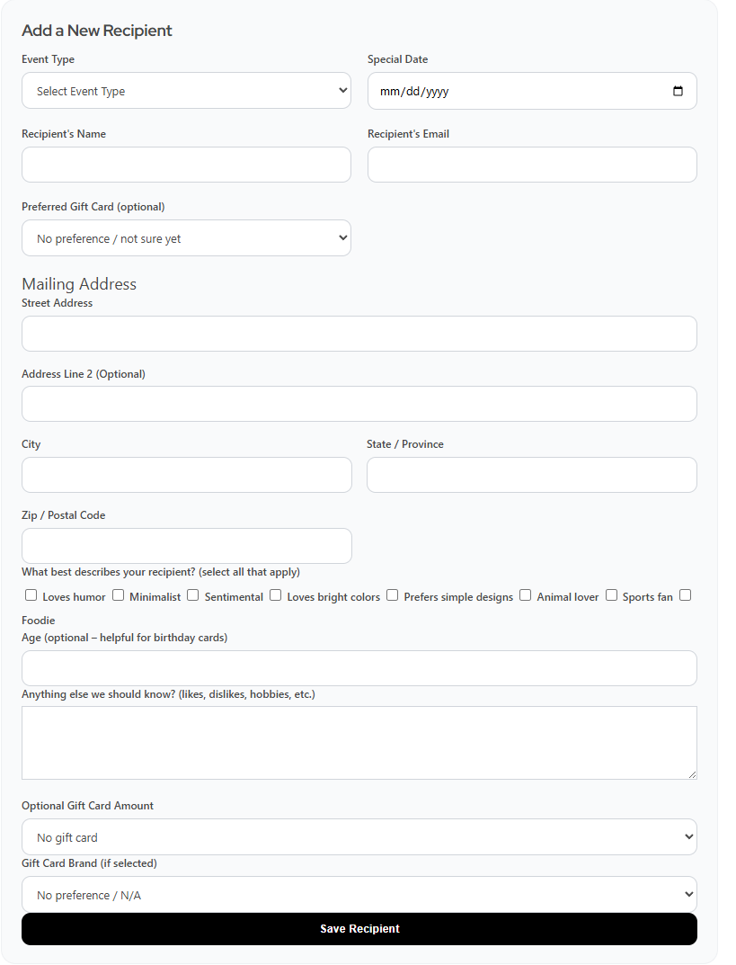Open the calendar picker icon in Special Date
Screen dimensions: 736x965
click(x=678, y=91)
